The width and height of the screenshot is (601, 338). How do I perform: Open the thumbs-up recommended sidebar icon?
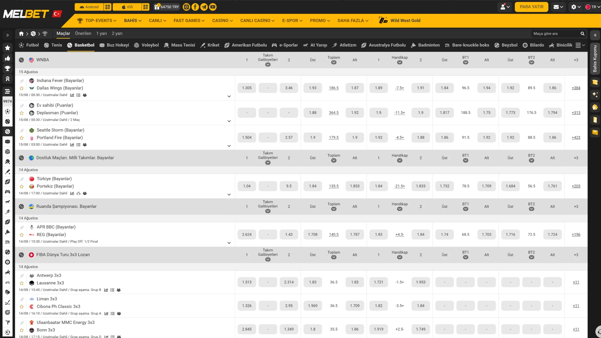pos(8,58)
